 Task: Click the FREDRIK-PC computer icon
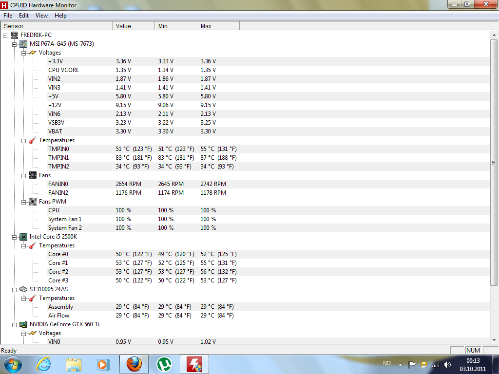click(x=14, y=35)
